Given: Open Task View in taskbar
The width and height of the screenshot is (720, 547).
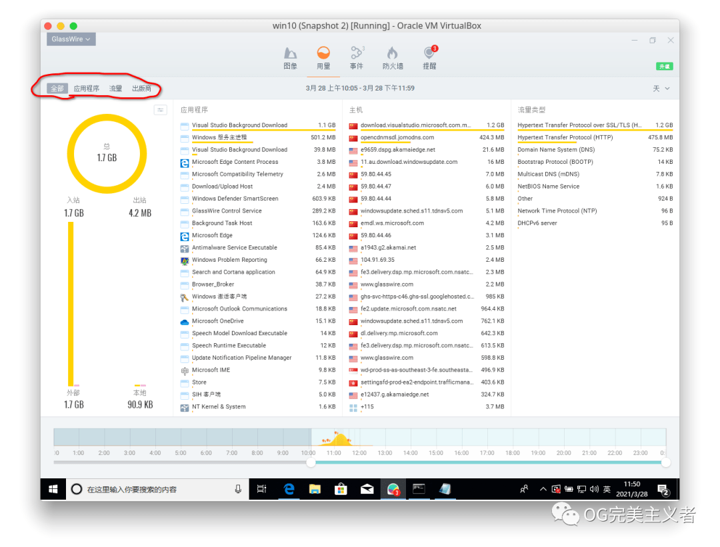Looking at the screenshot, I should [x=262, y=489].
